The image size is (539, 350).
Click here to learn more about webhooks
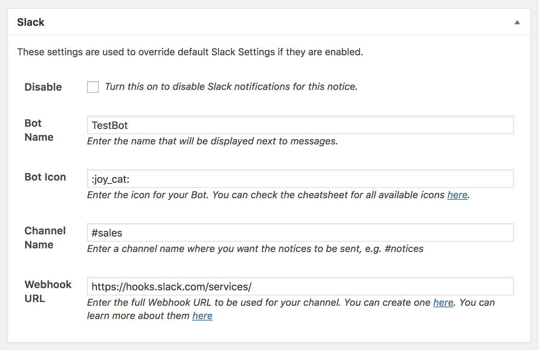[202, 316]
